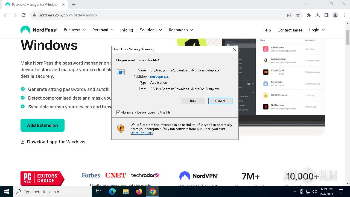Open volume control in system tray
The image size is (350, 197).
pyautogui.click(x=315, y=192)
